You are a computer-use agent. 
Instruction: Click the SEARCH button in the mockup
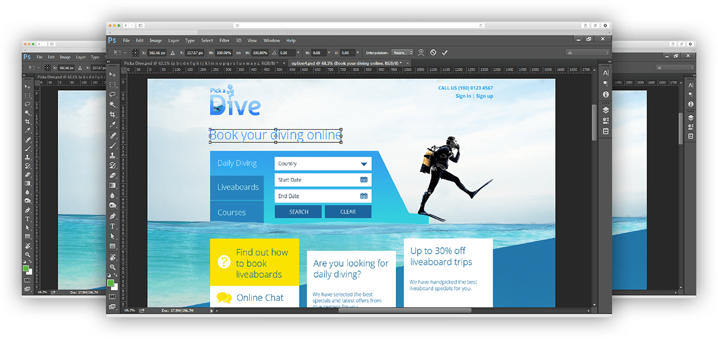pos(298,212)
